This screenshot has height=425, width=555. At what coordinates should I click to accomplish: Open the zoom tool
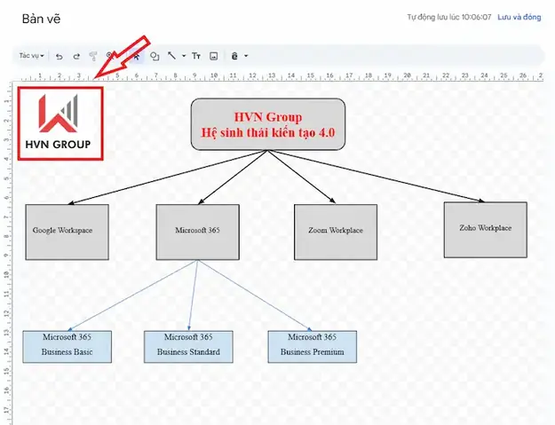click(x=109, y=56)
